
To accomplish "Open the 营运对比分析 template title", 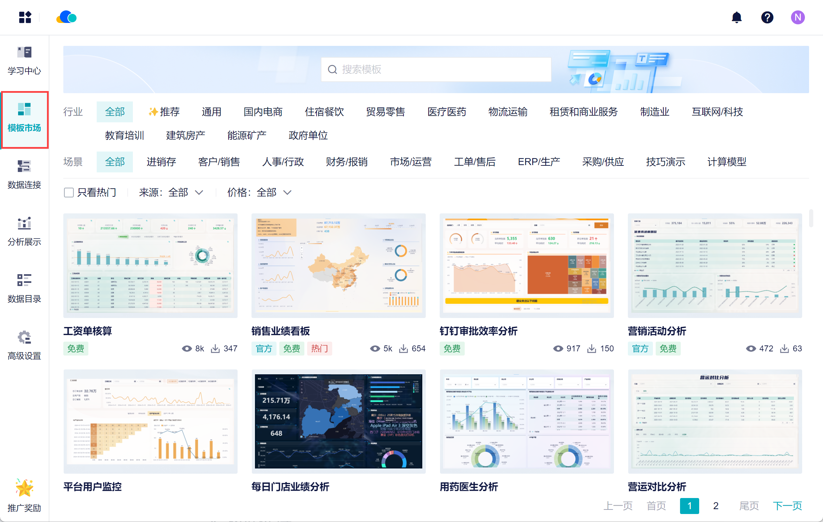I will [x=657, y=487].
